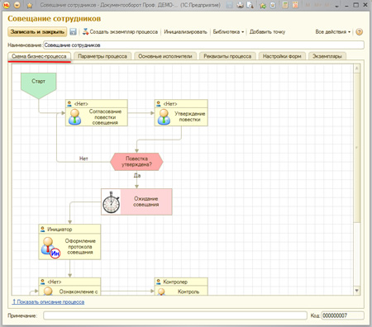Click the Инициализировать button
This screenshot has width=372, height=327.
click(x=185, y=32)
